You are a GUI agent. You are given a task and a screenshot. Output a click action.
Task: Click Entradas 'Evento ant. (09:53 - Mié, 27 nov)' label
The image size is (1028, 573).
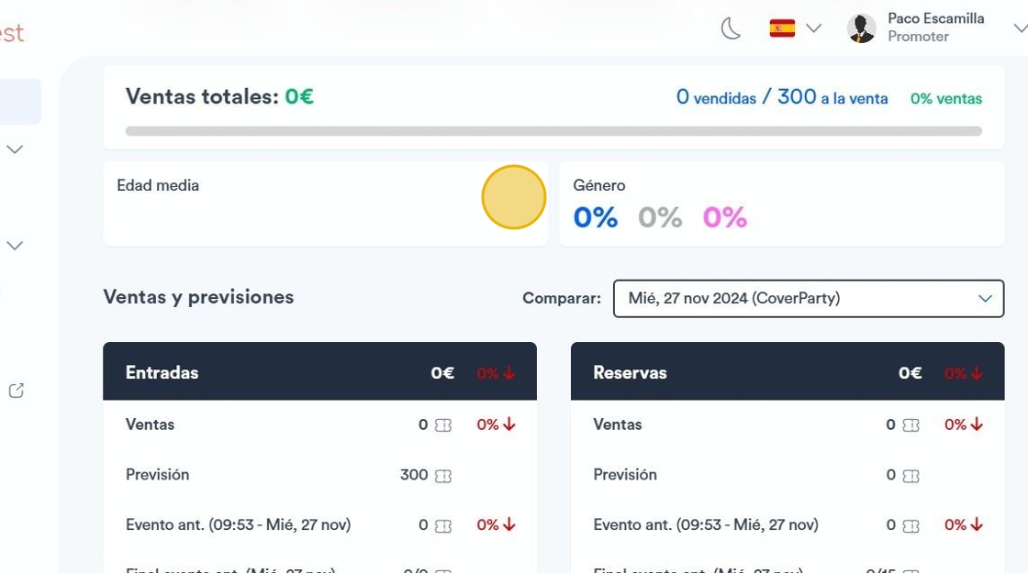[x=238, y=525]
